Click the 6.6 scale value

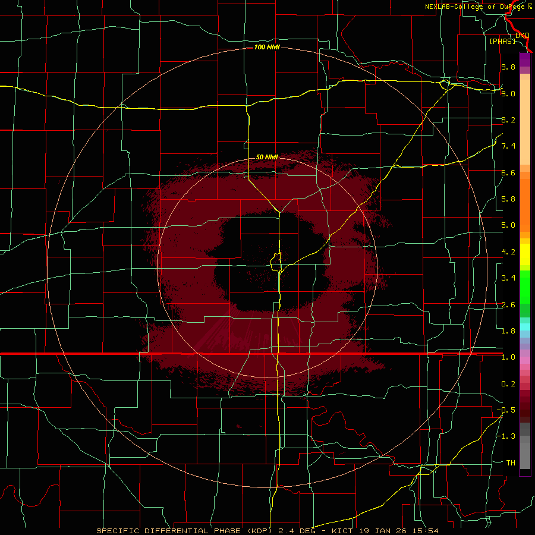pos(508,172)
